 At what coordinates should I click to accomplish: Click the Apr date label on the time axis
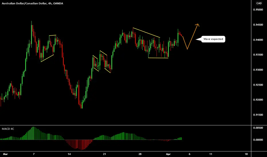[168, 154]
